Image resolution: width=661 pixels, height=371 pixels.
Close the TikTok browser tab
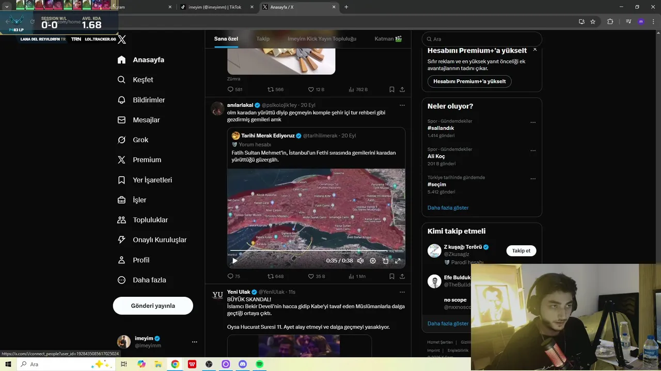tap(251, 7)
